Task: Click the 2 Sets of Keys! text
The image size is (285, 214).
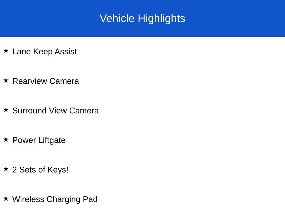Action: (40, 170)
